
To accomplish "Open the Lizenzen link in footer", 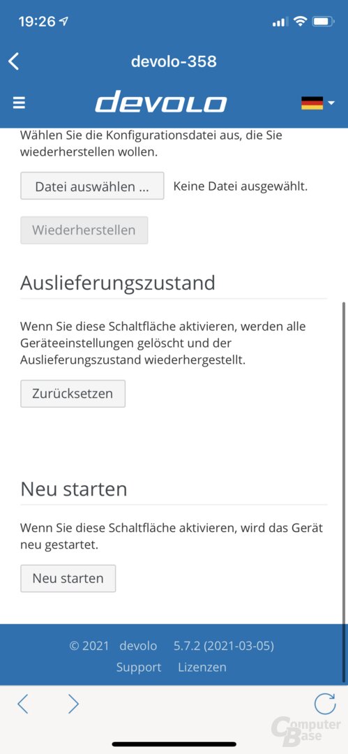I will (202, 667).
